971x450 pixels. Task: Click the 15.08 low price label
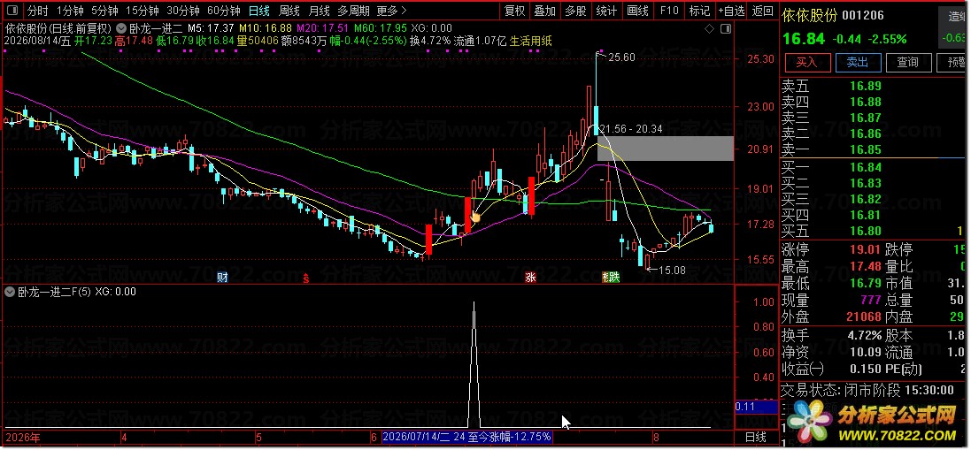[672, 270]
